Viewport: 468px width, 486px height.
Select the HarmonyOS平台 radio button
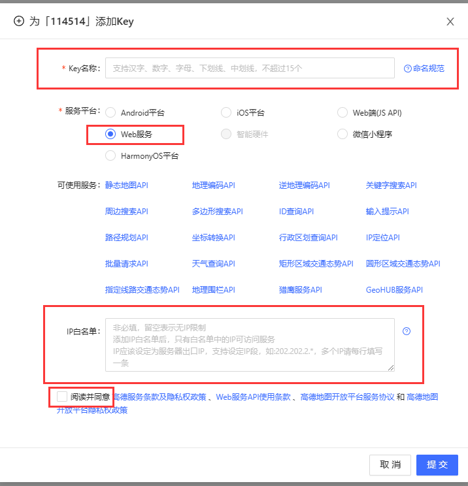(110, 155)
